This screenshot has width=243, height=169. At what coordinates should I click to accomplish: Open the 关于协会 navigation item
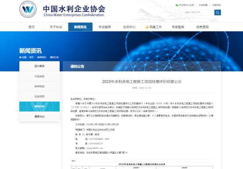(x=56, y=27)
